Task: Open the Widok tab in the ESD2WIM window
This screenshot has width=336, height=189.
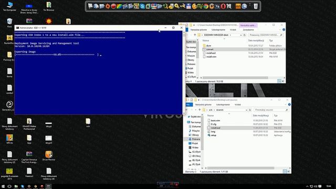Action: (233, 30)
